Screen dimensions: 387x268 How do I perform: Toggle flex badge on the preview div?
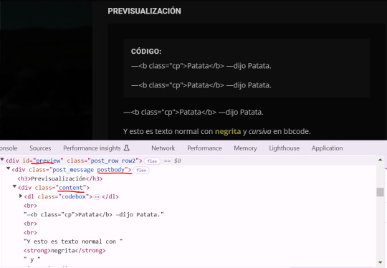click(x=152, y=161)
